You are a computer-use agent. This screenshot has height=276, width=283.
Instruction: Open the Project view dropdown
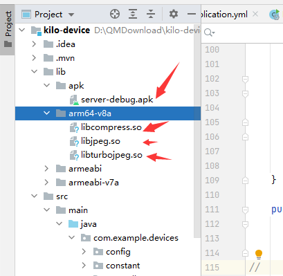coord(71,15)
